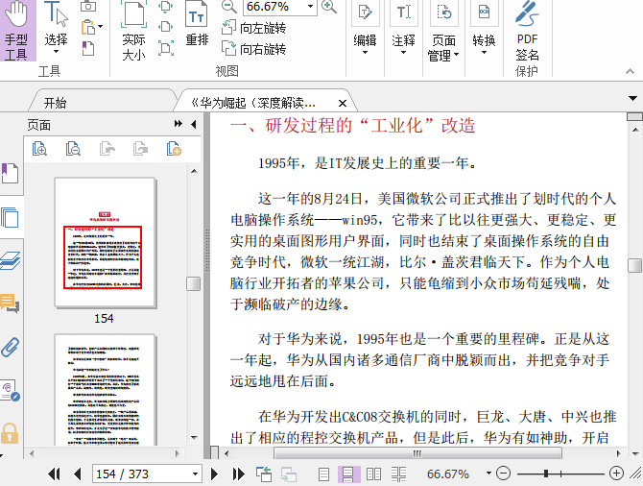Go to the previous page

(77, 474)
